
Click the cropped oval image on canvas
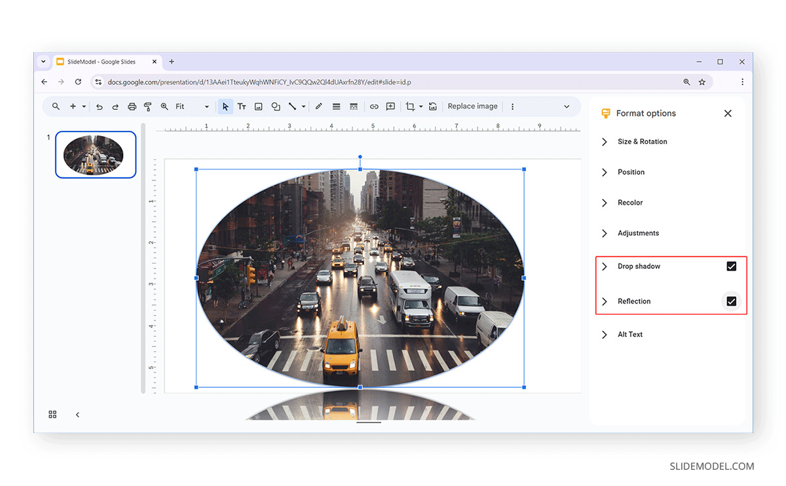[x=360, y=278]
